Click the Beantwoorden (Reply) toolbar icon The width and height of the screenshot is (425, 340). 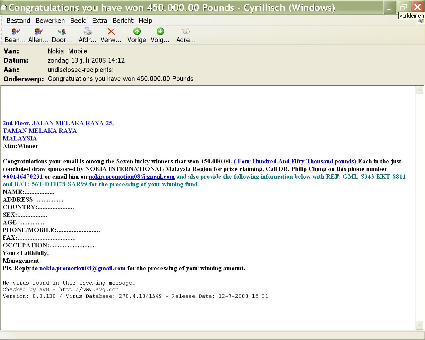coord(15,32)
